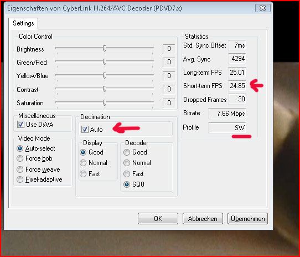Click the Profile label
This screenshot has height=257, width=300.
pos(191,127)
